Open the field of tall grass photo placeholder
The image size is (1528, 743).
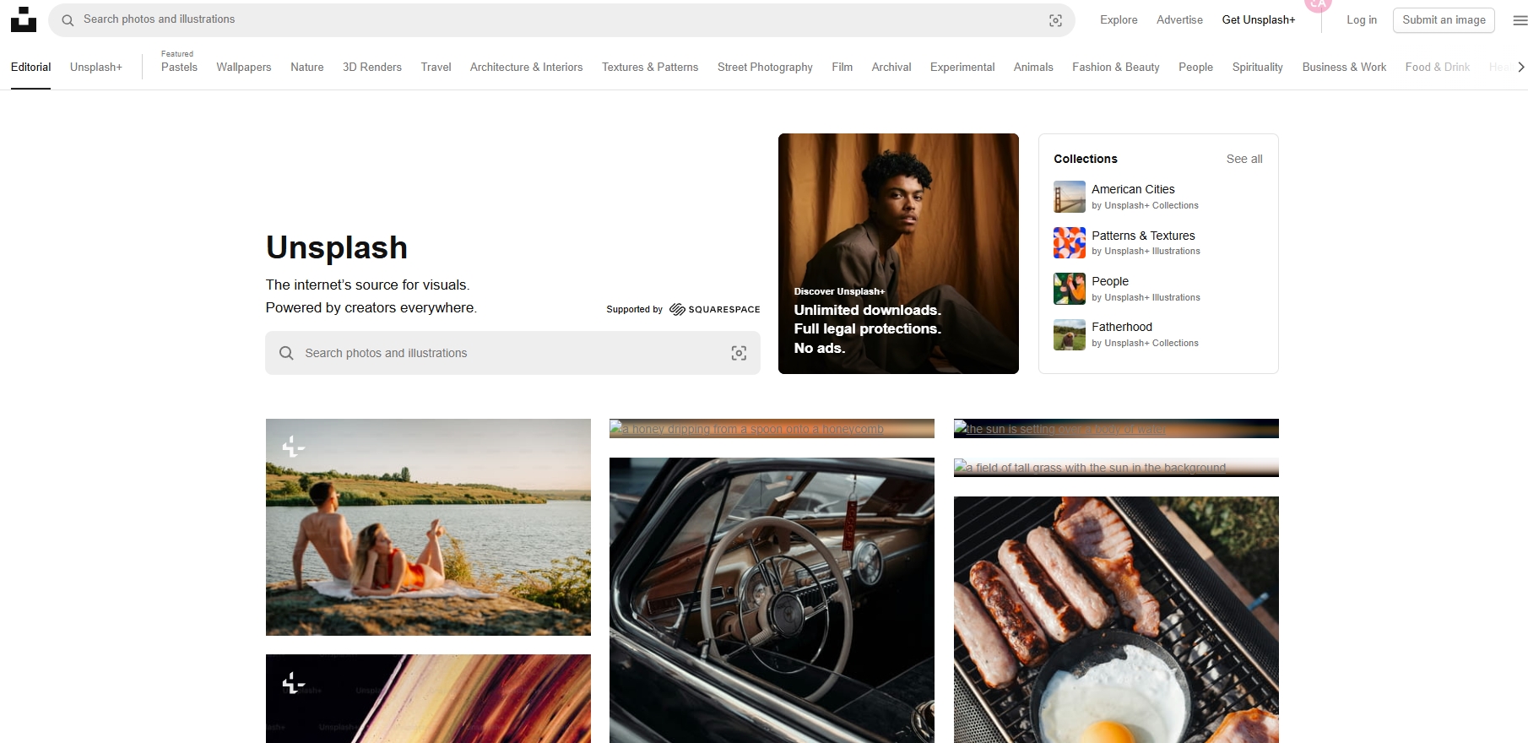point(1116,467)
